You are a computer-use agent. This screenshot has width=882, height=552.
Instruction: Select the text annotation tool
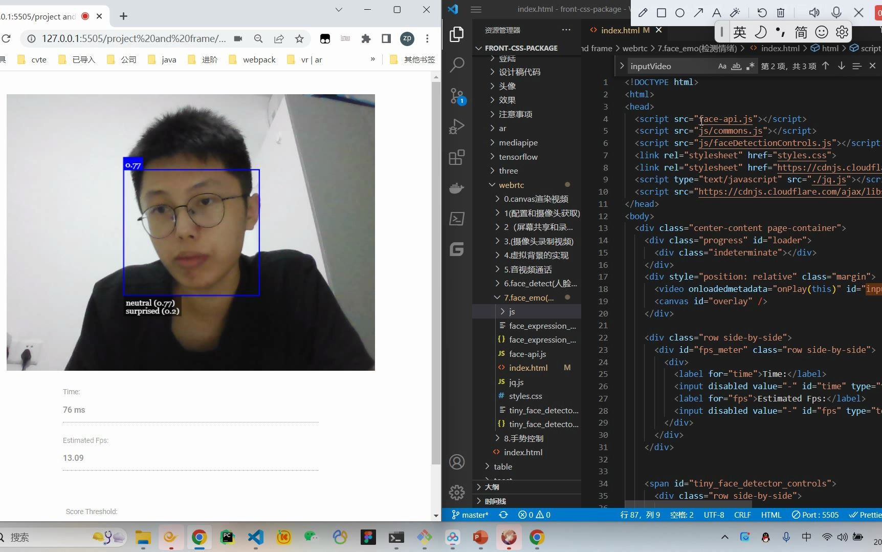pyautogui.click(x=717, y=13)
